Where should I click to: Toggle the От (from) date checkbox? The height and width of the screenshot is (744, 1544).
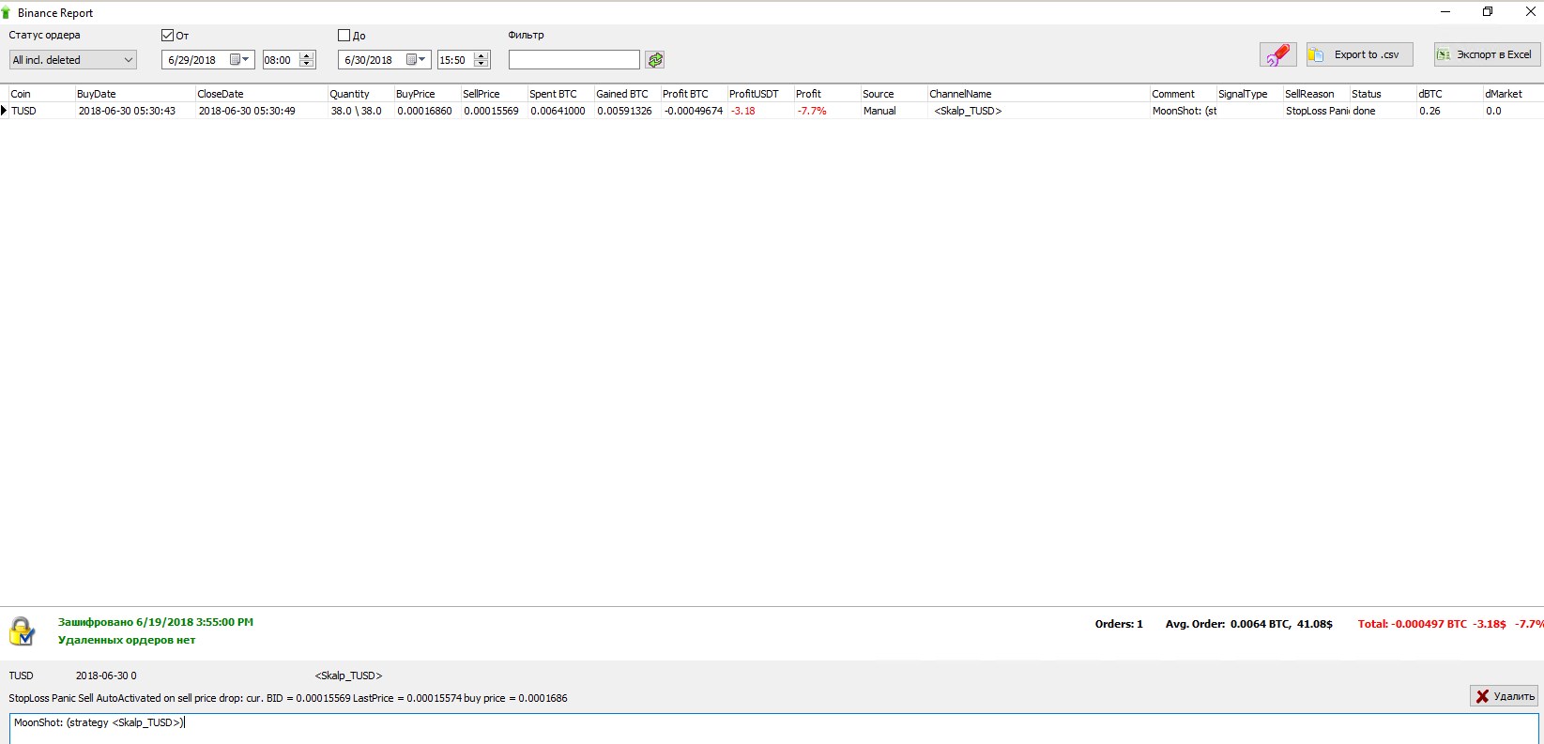coord(168,36)
